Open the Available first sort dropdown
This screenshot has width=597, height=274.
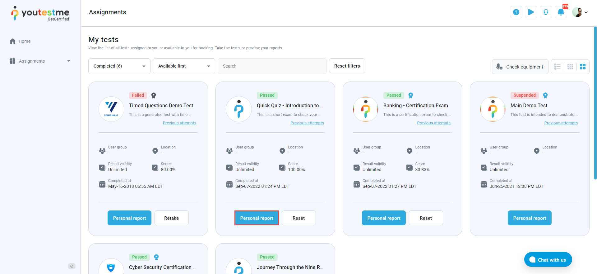point(184,66)
